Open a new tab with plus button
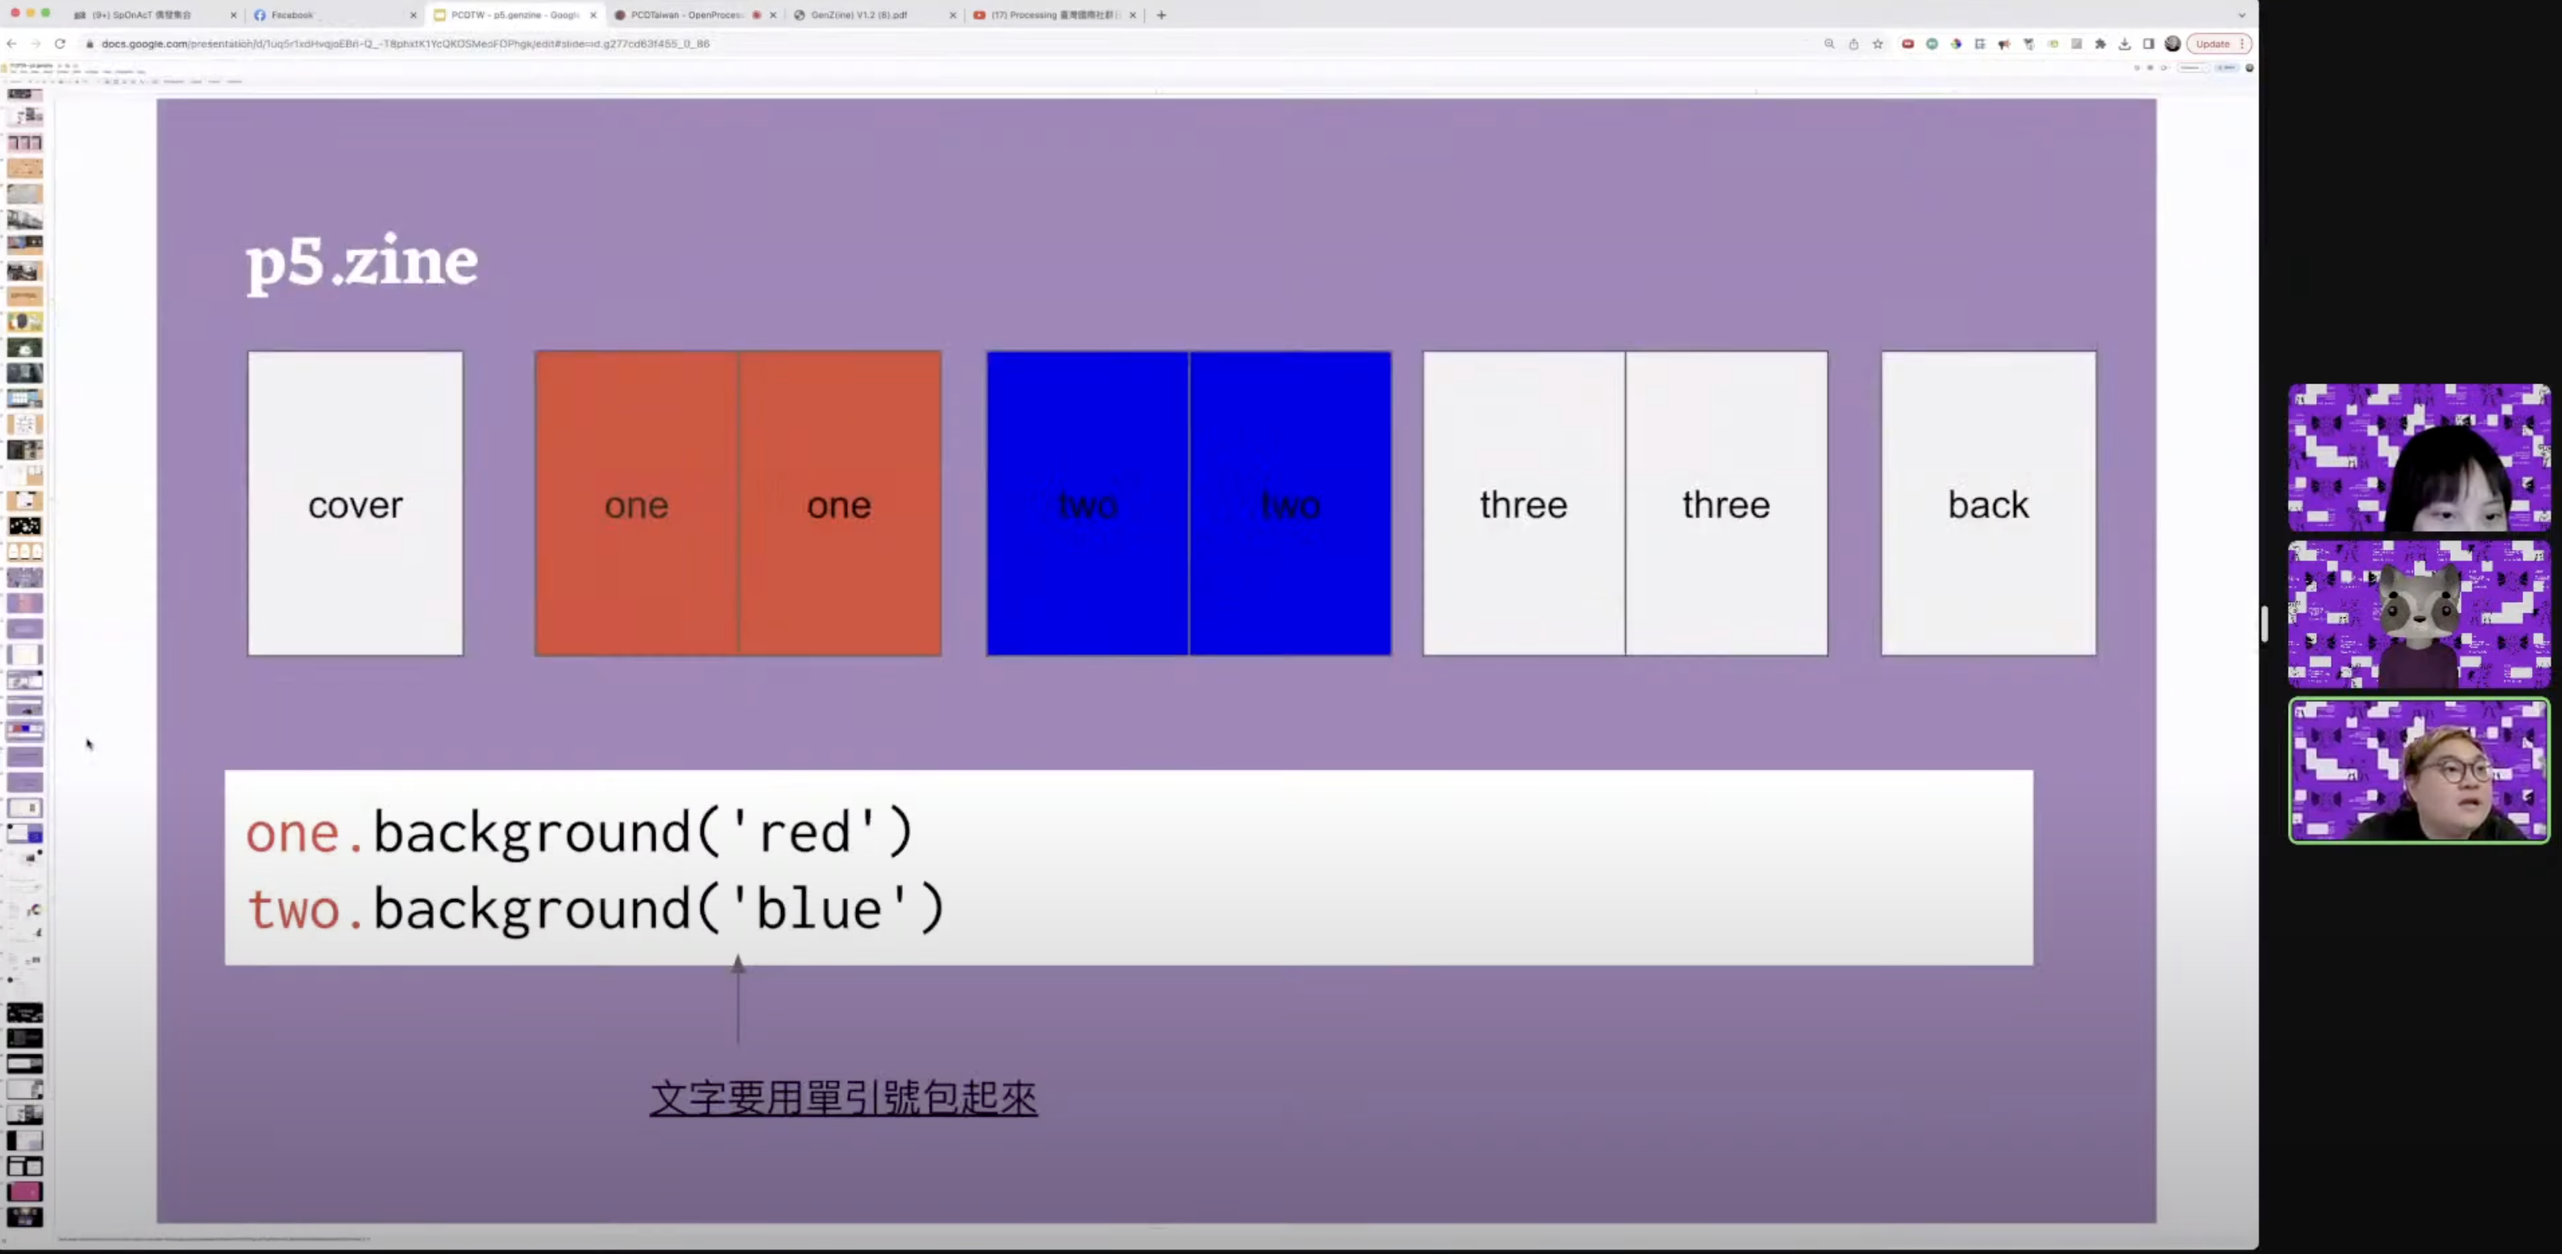Viewport: 2562px width, 1254px height. [1161, 15]
